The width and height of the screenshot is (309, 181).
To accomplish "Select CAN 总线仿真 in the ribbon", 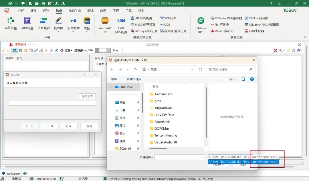I will [120, 25].
